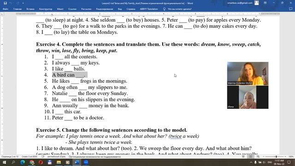The width and height of the screenshot is (295, 166).
Task: Click the highlighted sentence 'A bird can ___.'
Action: click(70, 75)
